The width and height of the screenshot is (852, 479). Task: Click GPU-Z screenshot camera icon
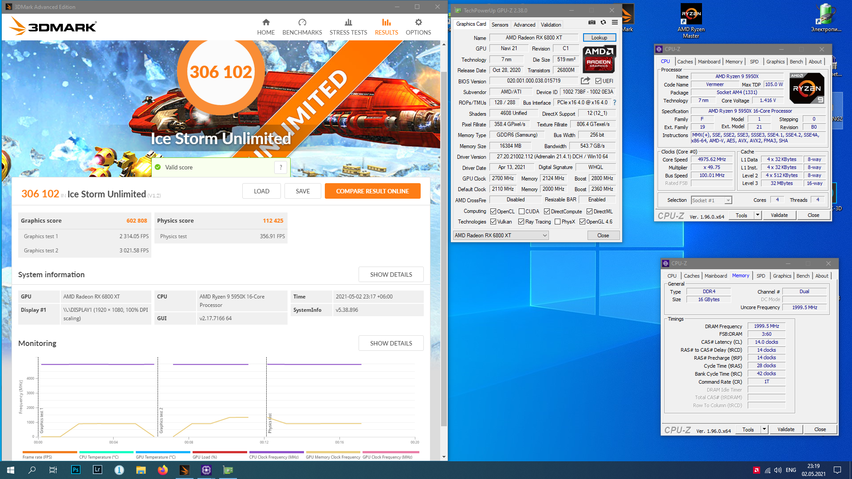592,22
